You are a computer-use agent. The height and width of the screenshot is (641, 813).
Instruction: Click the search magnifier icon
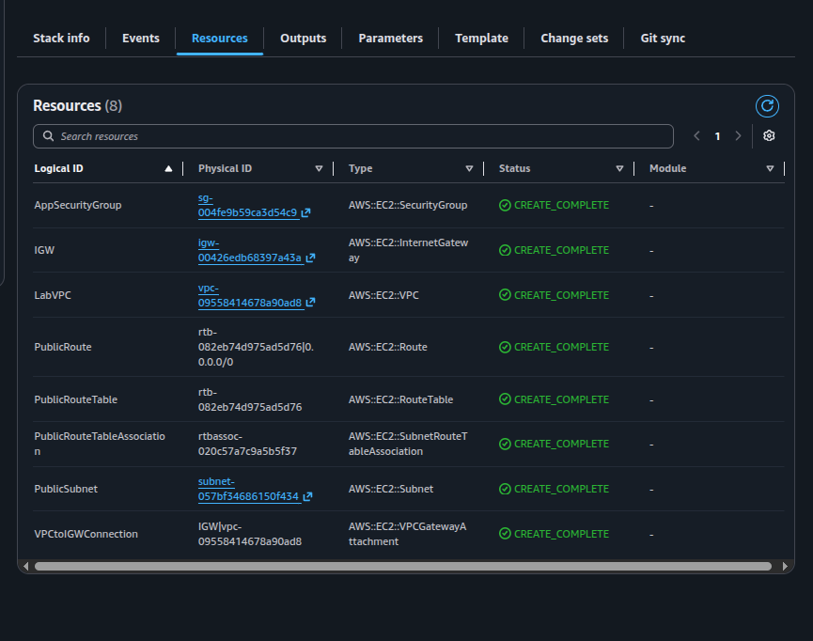click(48, 136)
